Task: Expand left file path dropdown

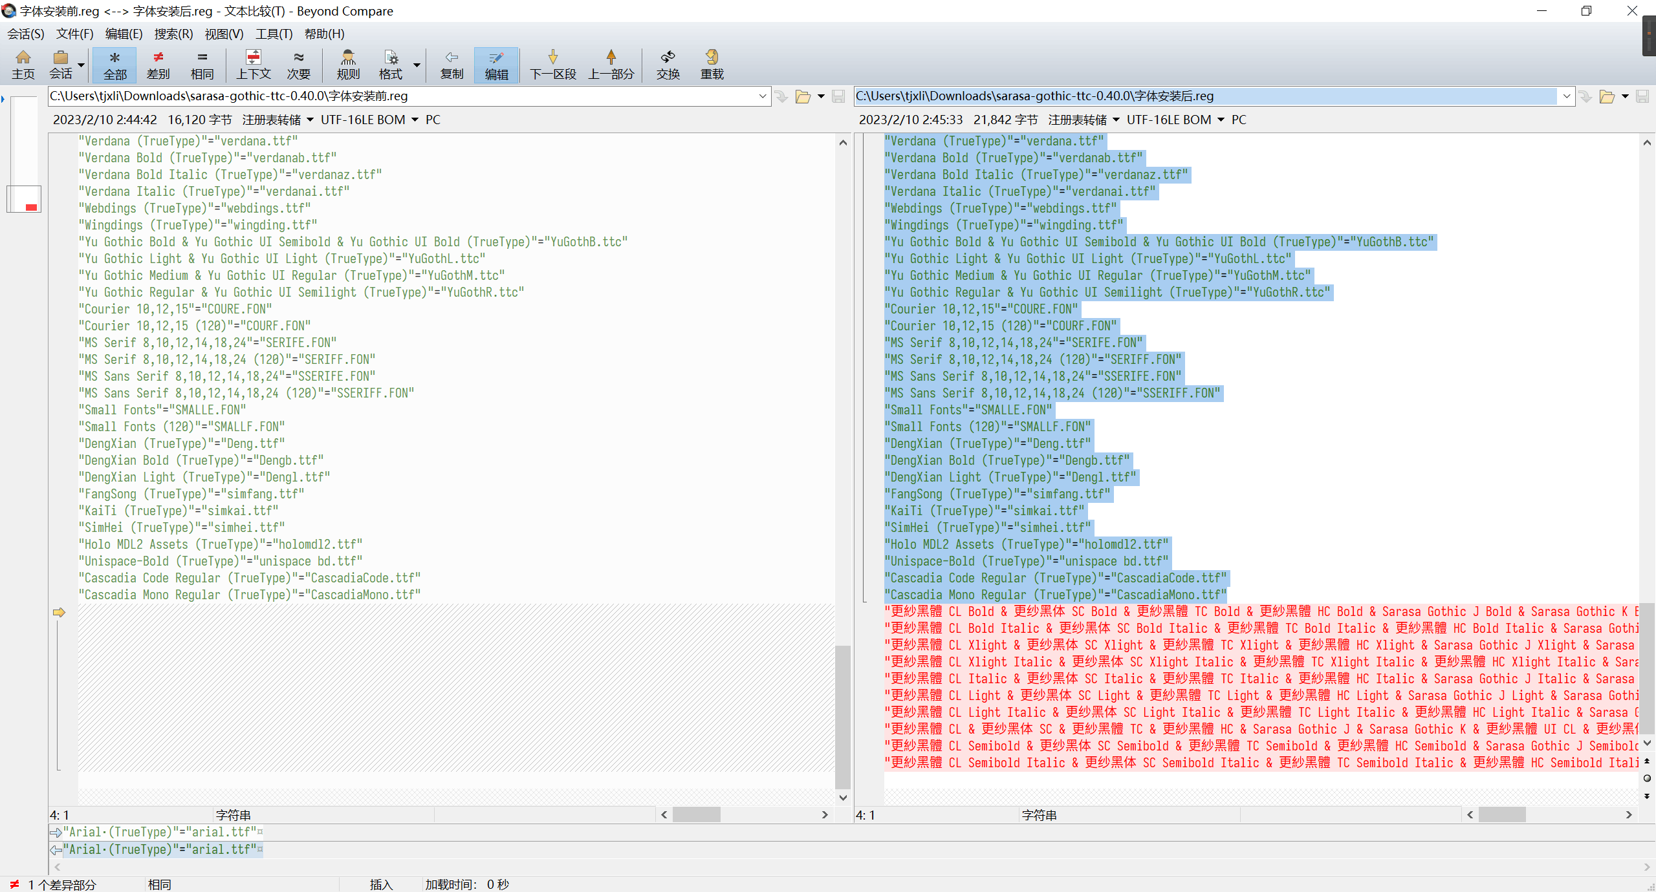Action: tap(763, 96)
